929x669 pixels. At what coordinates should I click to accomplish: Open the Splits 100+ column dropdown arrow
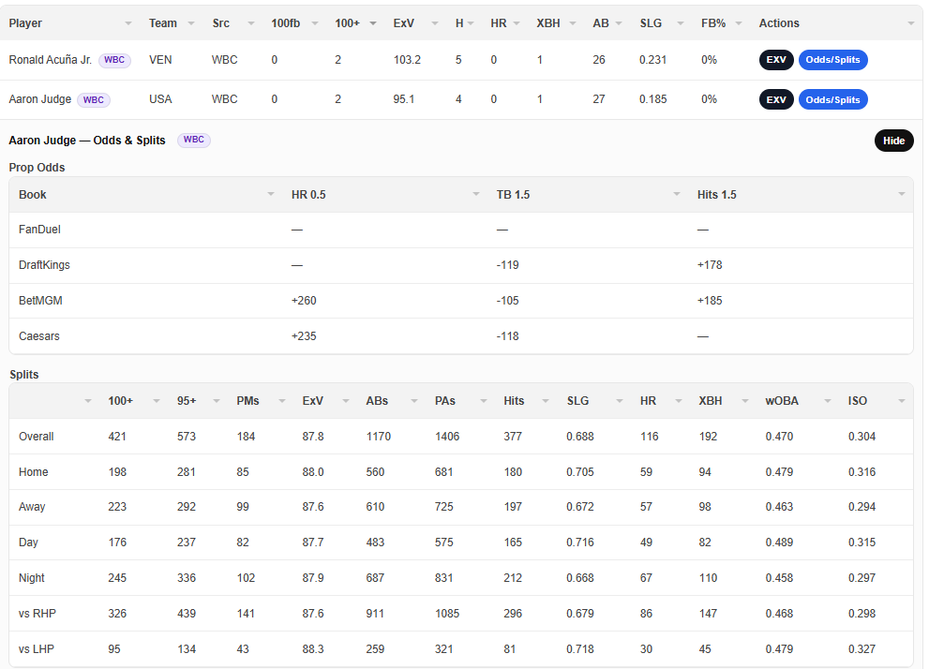point(157,401)
